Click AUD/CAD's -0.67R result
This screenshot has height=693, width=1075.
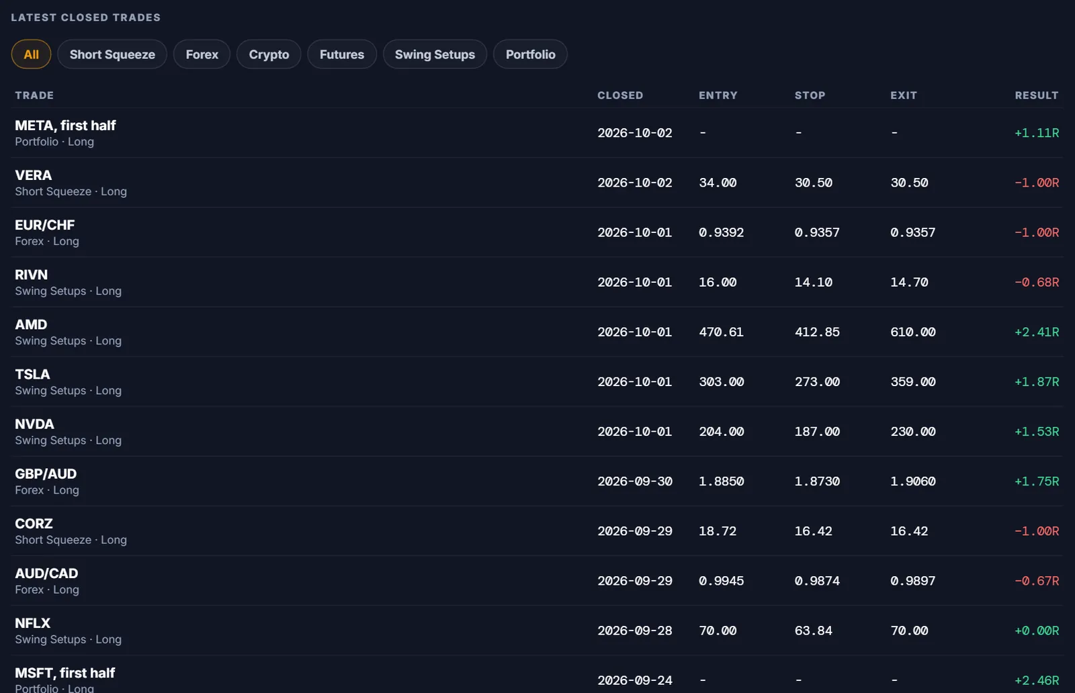[x=1037, y=580]
